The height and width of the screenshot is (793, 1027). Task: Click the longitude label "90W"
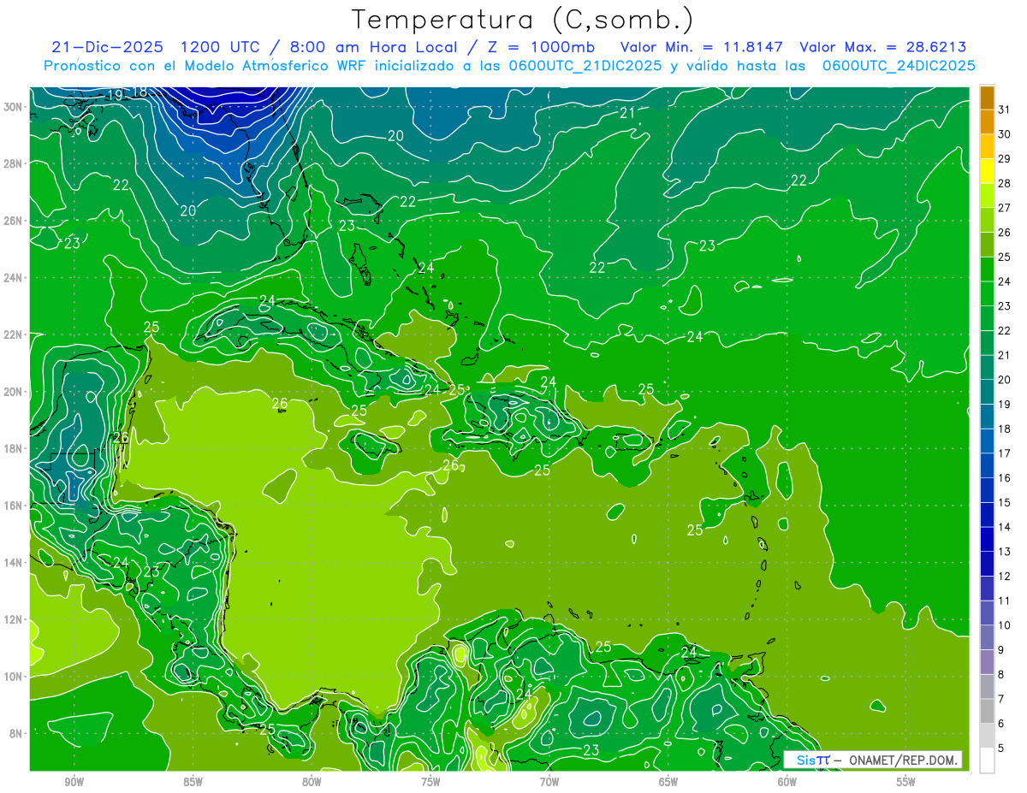click(x=74, y=782)
